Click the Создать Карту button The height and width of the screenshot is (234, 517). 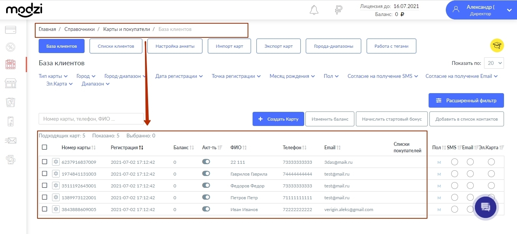278,119
